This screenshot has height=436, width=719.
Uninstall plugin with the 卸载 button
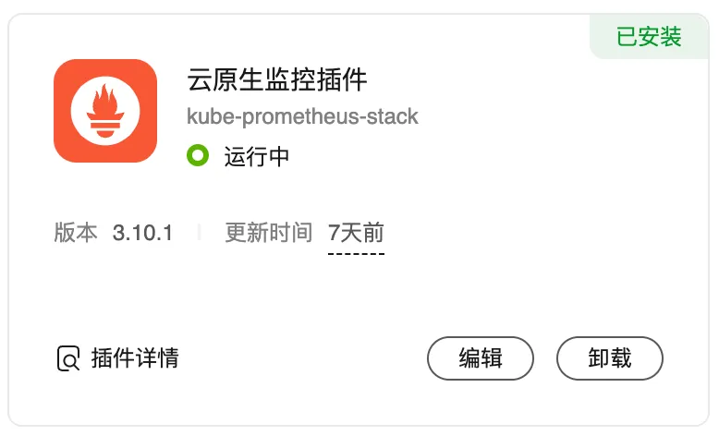pos(609,358)
